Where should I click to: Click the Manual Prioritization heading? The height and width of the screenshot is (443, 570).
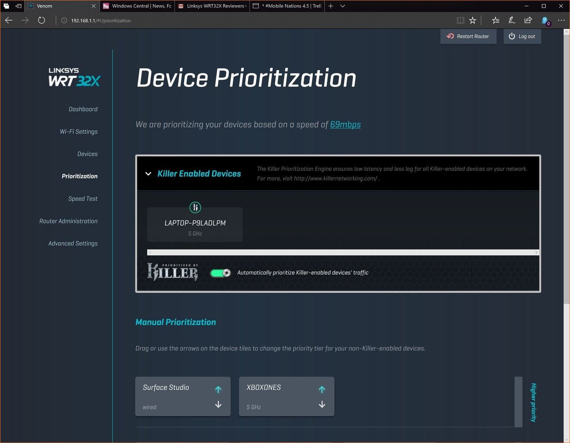176,322
